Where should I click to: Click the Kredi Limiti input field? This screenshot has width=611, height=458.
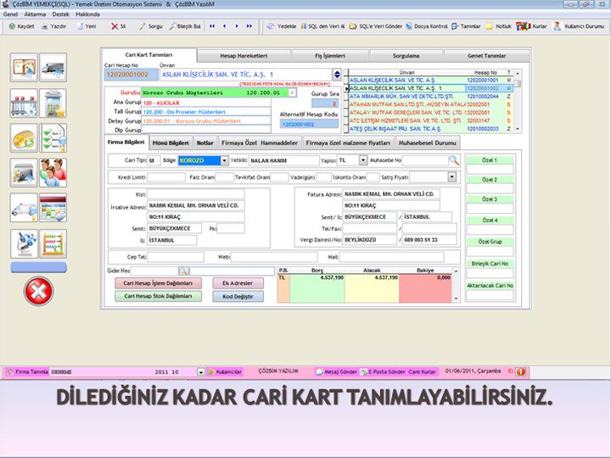165,177
